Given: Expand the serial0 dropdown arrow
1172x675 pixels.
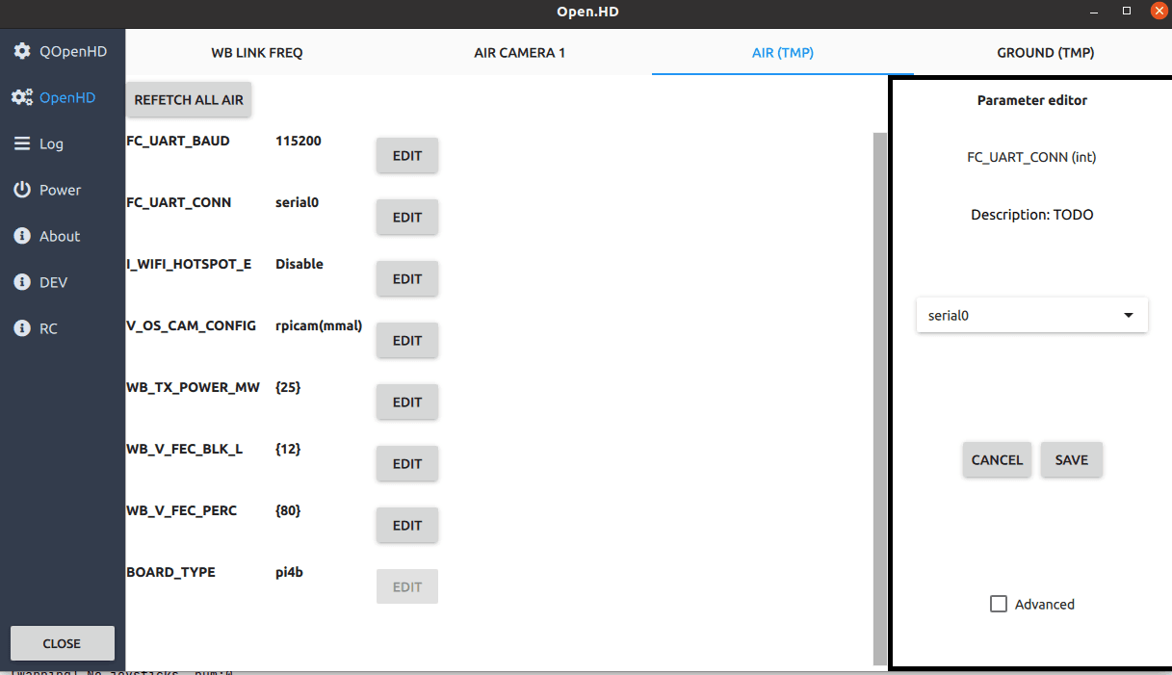Looking at the screenshot, I should pyautogui.click(x=1129, y=315).
